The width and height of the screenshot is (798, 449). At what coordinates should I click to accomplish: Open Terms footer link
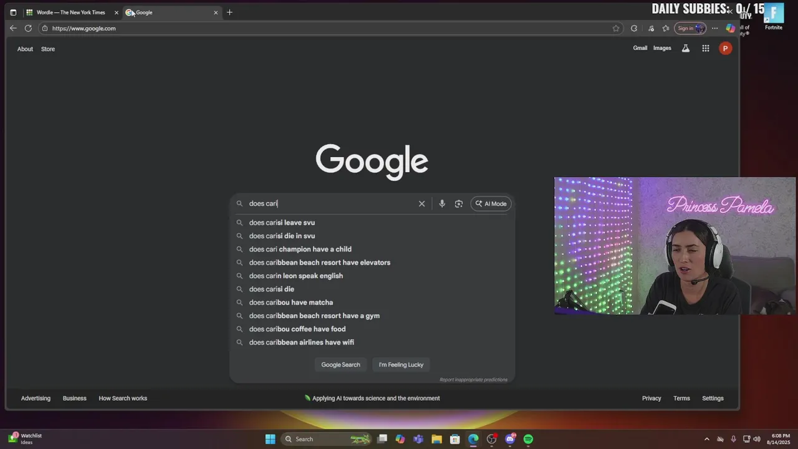pos(681,398)
